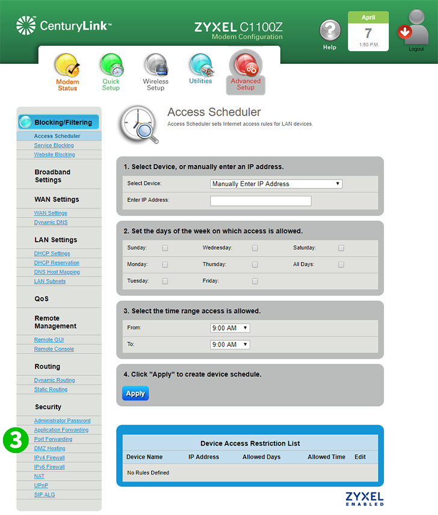Screen dimensions: 438x515
Task: Open the LAN Subnets link
Action: coord(50,281)
